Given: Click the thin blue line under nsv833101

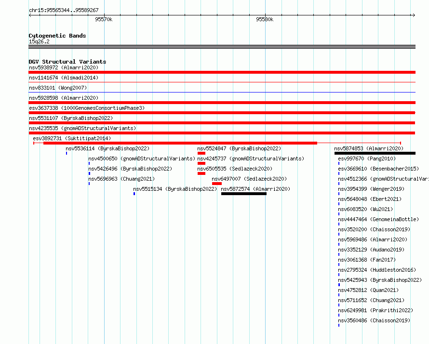Looking at the screenshot, I should [222, 93].
